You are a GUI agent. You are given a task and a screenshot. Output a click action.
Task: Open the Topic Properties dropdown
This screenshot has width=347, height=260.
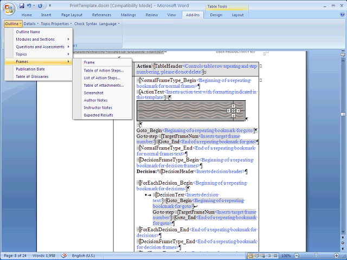point(56,24)
